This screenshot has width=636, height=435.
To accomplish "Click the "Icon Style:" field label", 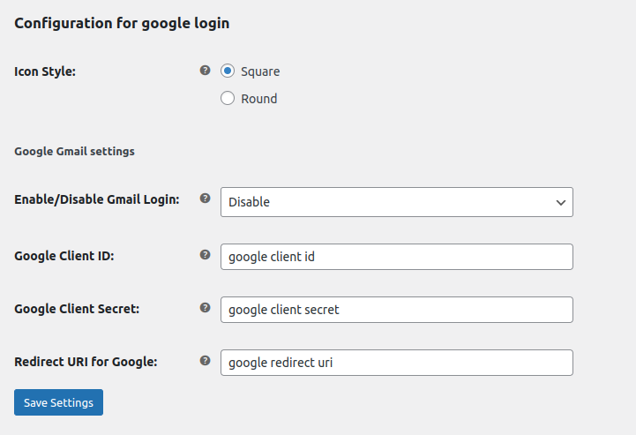I will coord(45,71).
